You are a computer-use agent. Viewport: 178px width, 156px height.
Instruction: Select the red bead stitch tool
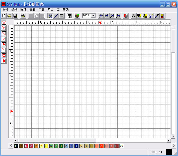[x=4, y=61]
